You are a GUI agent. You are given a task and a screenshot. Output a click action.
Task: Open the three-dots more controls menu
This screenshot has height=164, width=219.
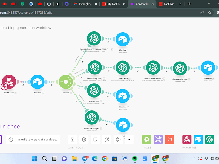click(129, 139)
